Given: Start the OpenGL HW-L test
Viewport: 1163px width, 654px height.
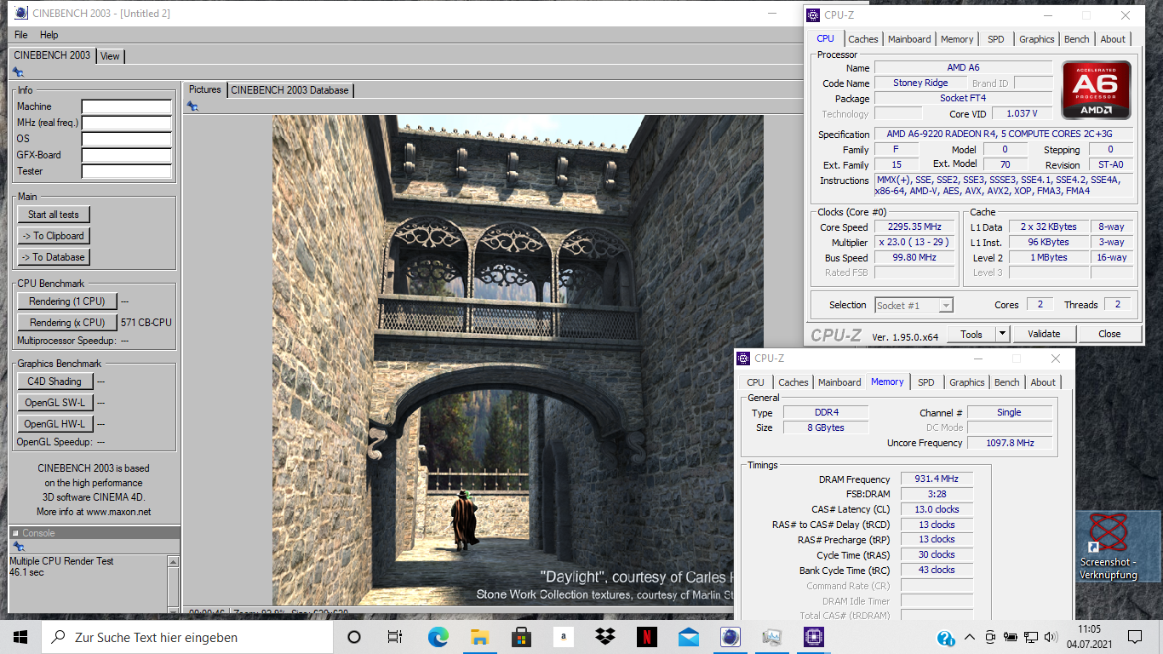Looking at the screenshot, I should (54, 424).
